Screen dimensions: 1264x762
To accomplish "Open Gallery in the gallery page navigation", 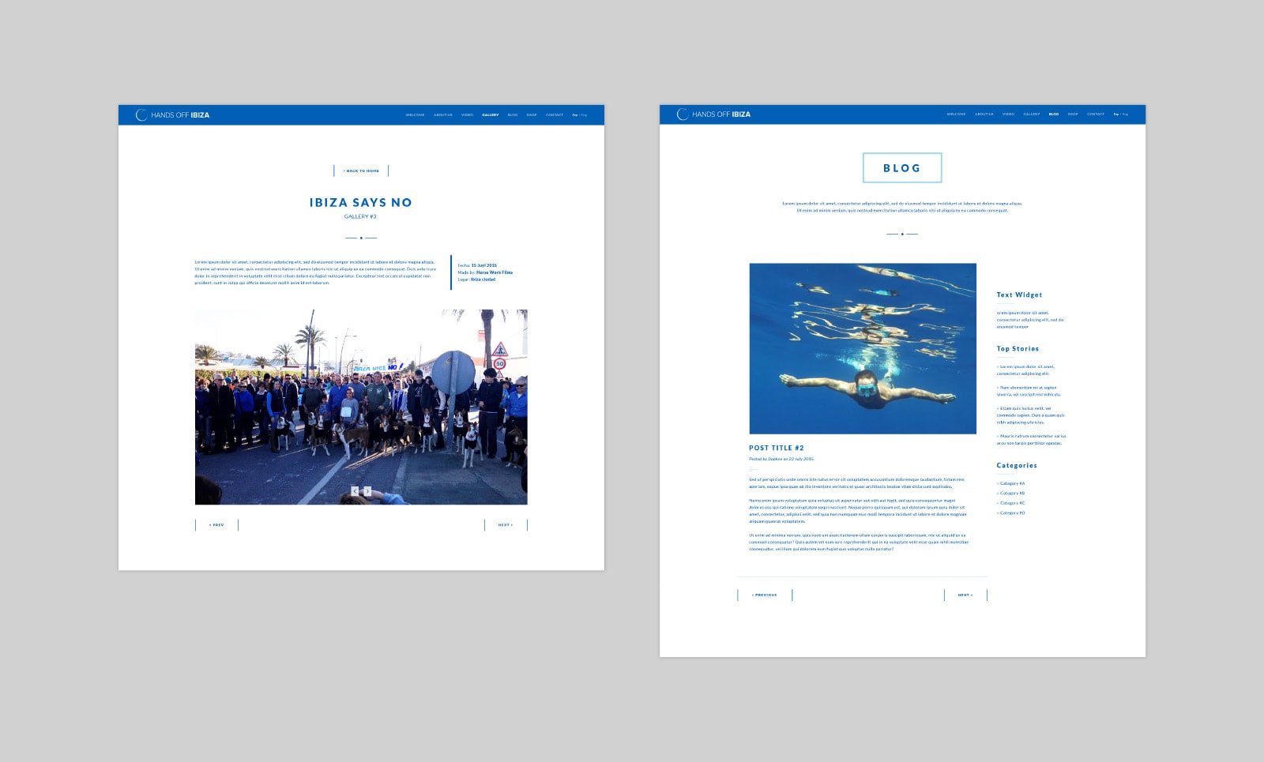I will tap(491, 115).
